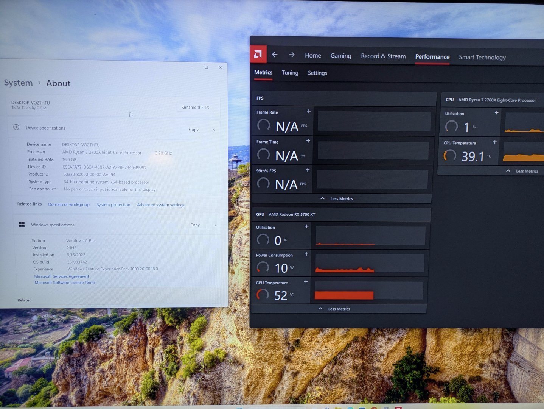
Task: Click the Power Consumption gauge ring
Action: [x=263, y=267]
